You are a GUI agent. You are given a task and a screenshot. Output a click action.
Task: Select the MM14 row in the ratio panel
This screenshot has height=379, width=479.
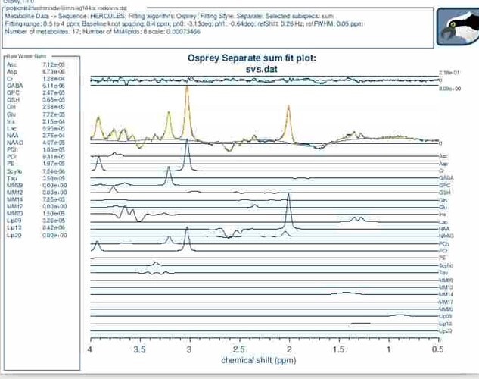(x=36, y=199)
